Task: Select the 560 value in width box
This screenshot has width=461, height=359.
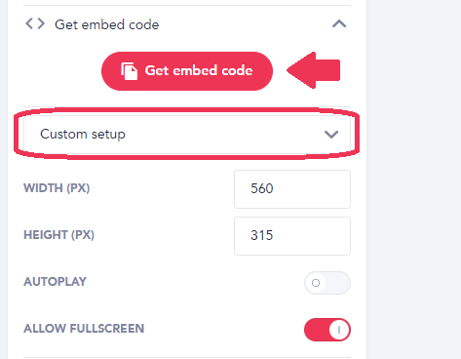Action: (262, 188)
